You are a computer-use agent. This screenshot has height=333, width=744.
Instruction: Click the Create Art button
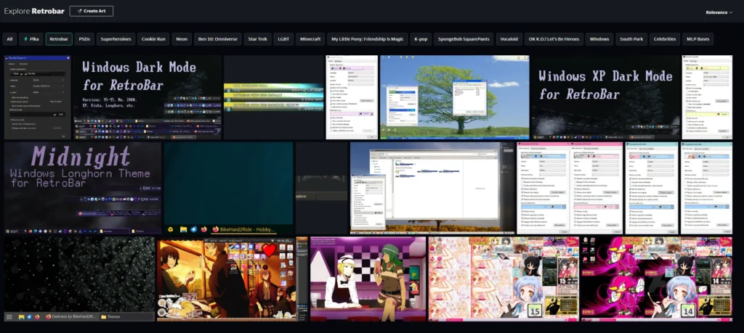pyautogui.click(x=91, y=12)
